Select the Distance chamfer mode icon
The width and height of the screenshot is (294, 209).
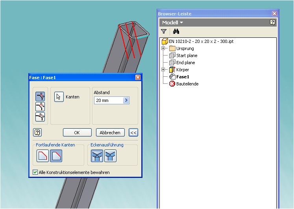coord(40,96)
